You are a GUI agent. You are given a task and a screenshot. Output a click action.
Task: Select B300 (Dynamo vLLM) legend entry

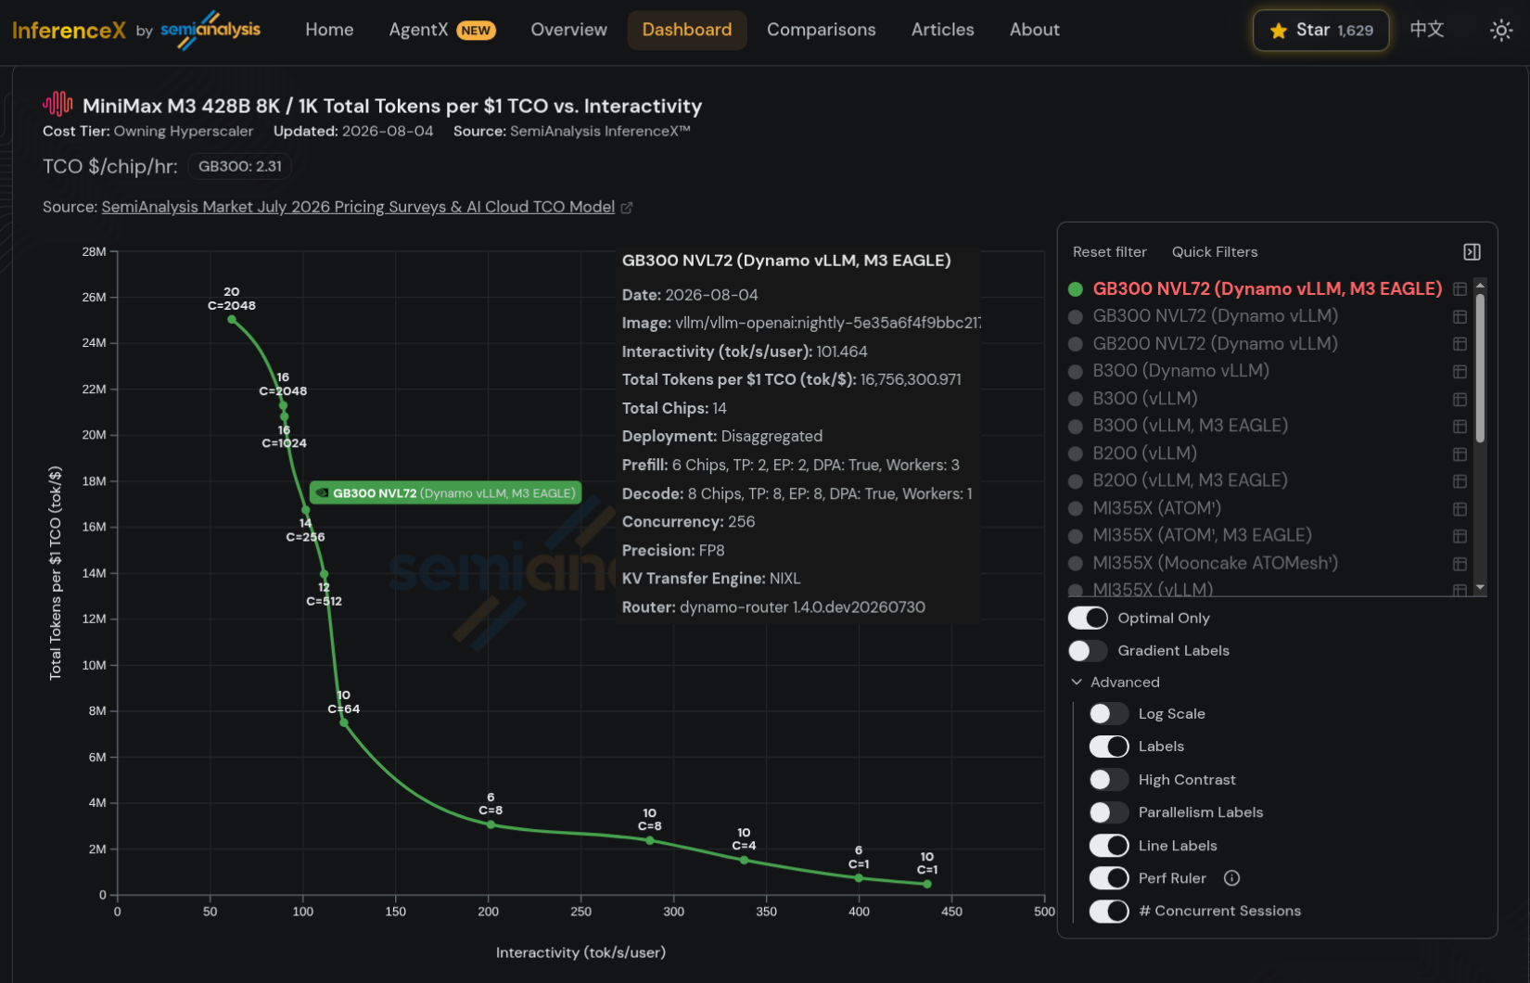point(1180,371)
